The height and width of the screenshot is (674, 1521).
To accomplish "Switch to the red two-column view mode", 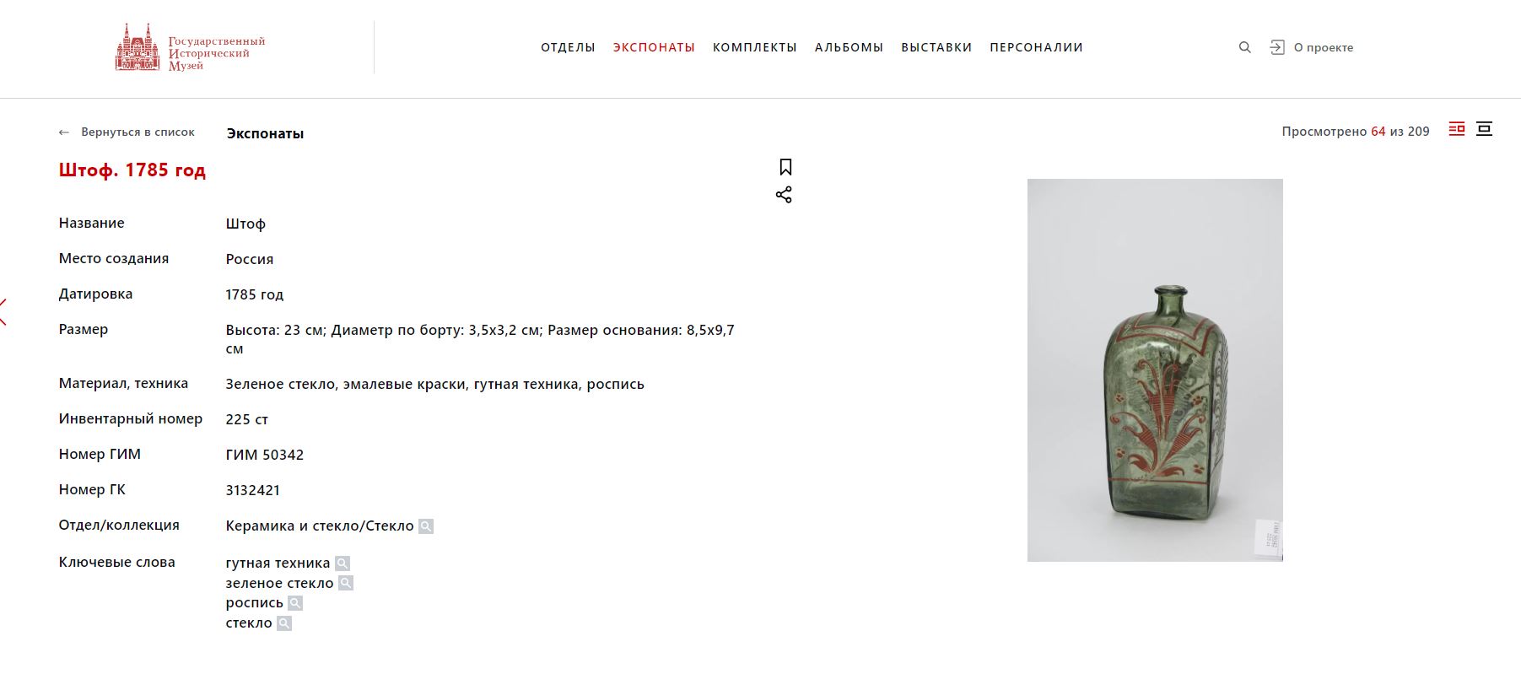I will click(1457, 129).
